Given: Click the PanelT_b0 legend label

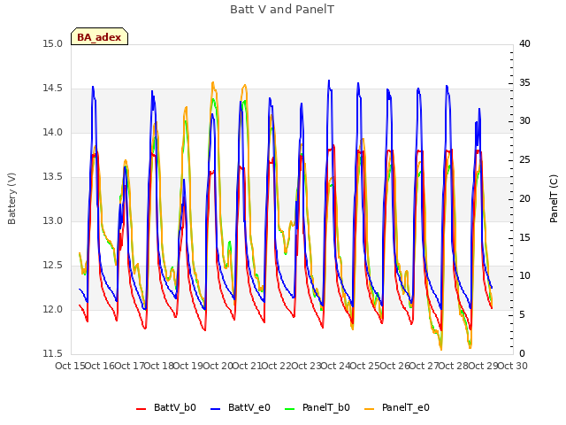Looking at the screenshot, I should point(326,407).
